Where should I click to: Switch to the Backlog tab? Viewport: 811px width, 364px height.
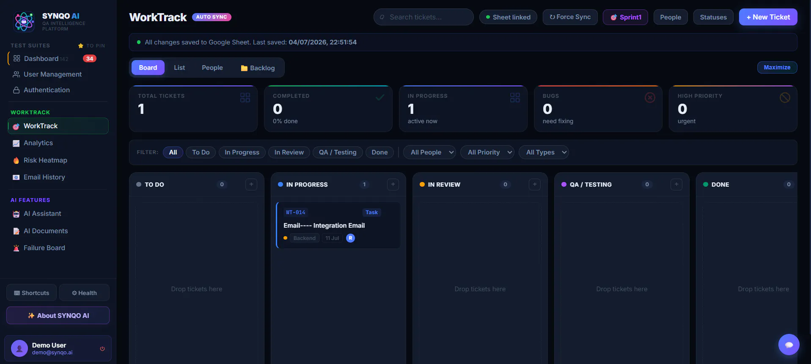[258, 68]
